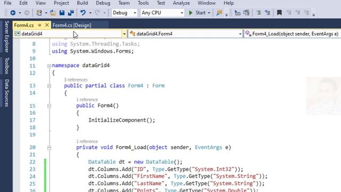Image resolution: width=341 pixels, height=192 pixels.
Task: Click the Undo arrow icon
Action: click(83, 13)
